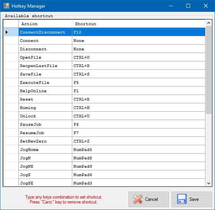Select the OpenFile shortcut cell CTRL+O
The width and height of the screenshot is (215, 210).
138,57
